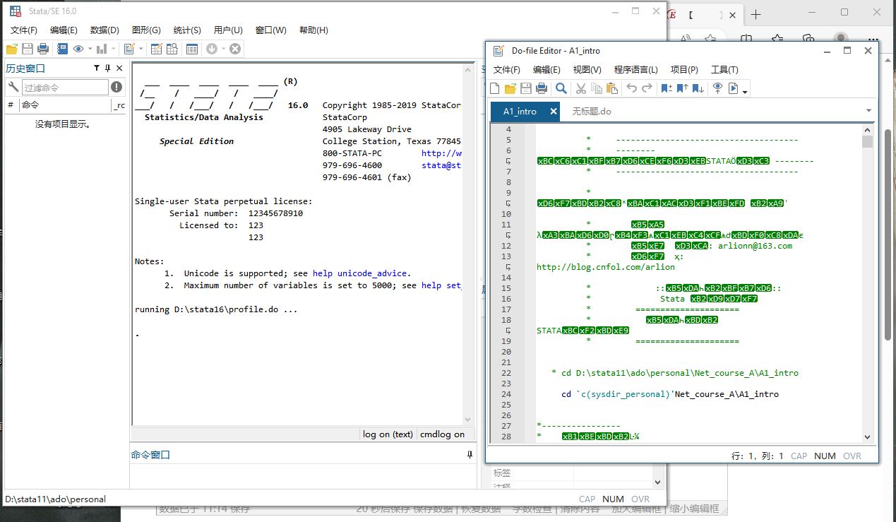Click the Break session icon

[x=234, y=49]
